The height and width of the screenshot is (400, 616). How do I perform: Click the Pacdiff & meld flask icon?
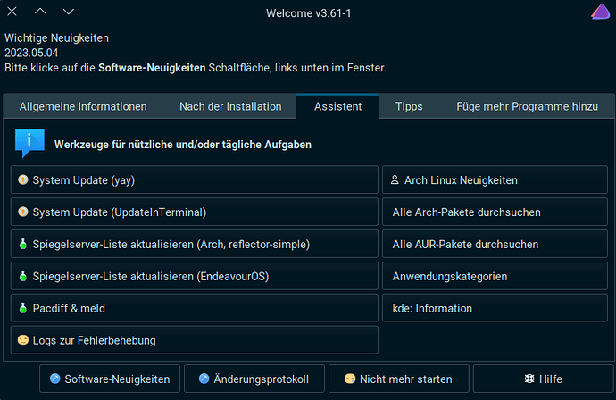[x=23, y=308]
